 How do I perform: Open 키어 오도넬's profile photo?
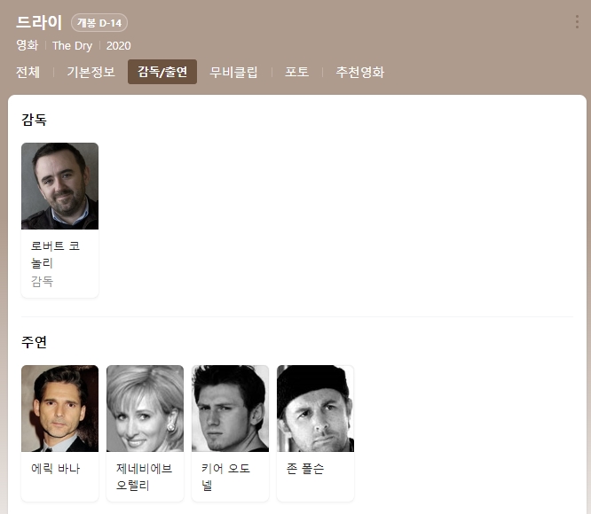[231, 409]
